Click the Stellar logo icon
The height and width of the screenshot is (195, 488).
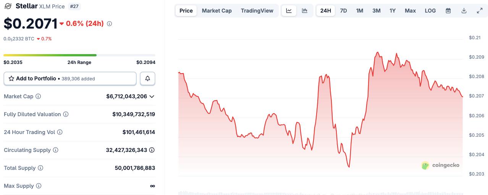(8, 6)
